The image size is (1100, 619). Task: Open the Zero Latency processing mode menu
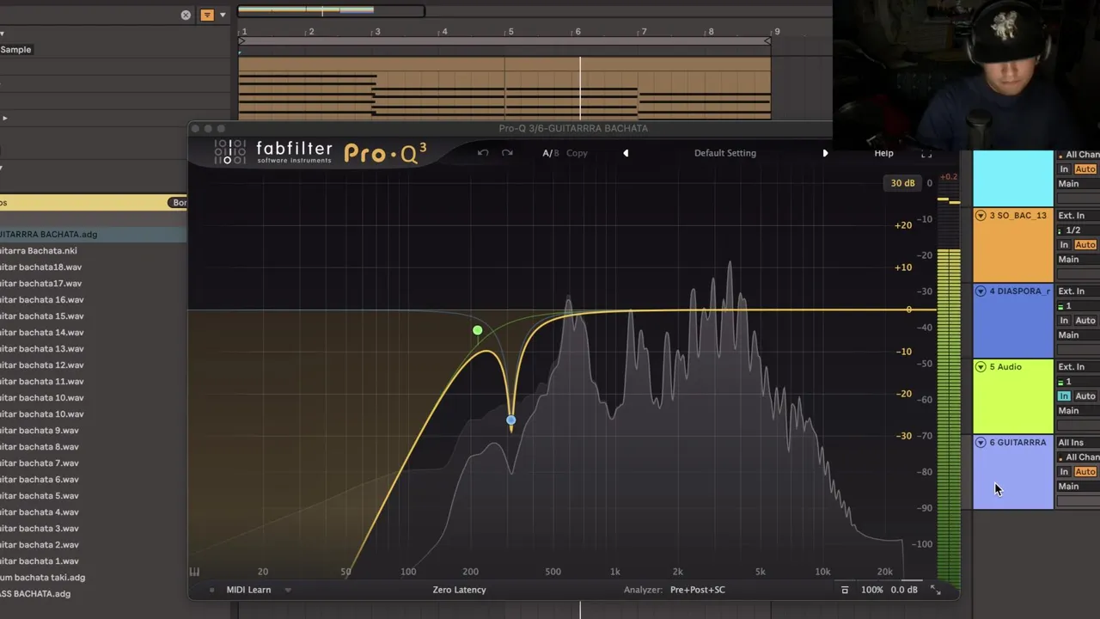click(x=459, y=590)
